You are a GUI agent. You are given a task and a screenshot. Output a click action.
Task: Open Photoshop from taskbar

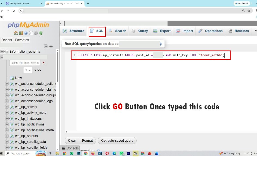[79, 153]
